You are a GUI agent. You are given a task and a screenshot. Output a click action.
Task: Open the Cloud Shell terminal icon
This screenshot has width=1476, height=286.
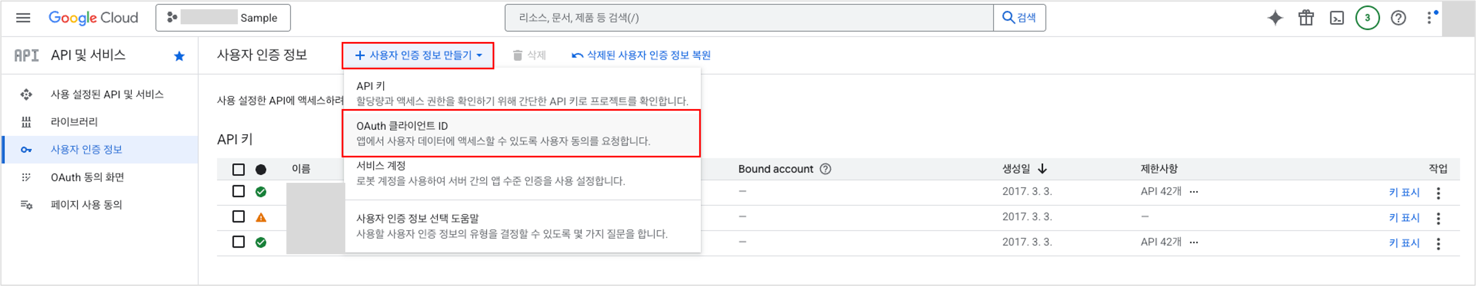[x=1337, y=18]
